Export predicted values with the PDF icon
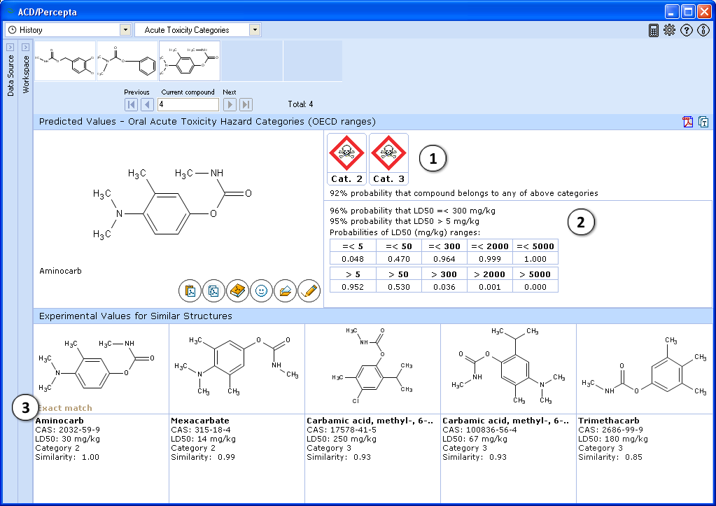The height and width of the screenshot is (506, 716). pyautogui.click(x=688, y=122)
